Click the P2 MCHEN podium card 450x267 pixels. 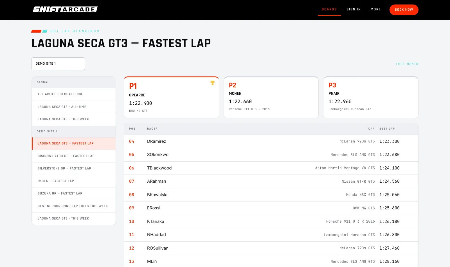[x=271, y=98]
